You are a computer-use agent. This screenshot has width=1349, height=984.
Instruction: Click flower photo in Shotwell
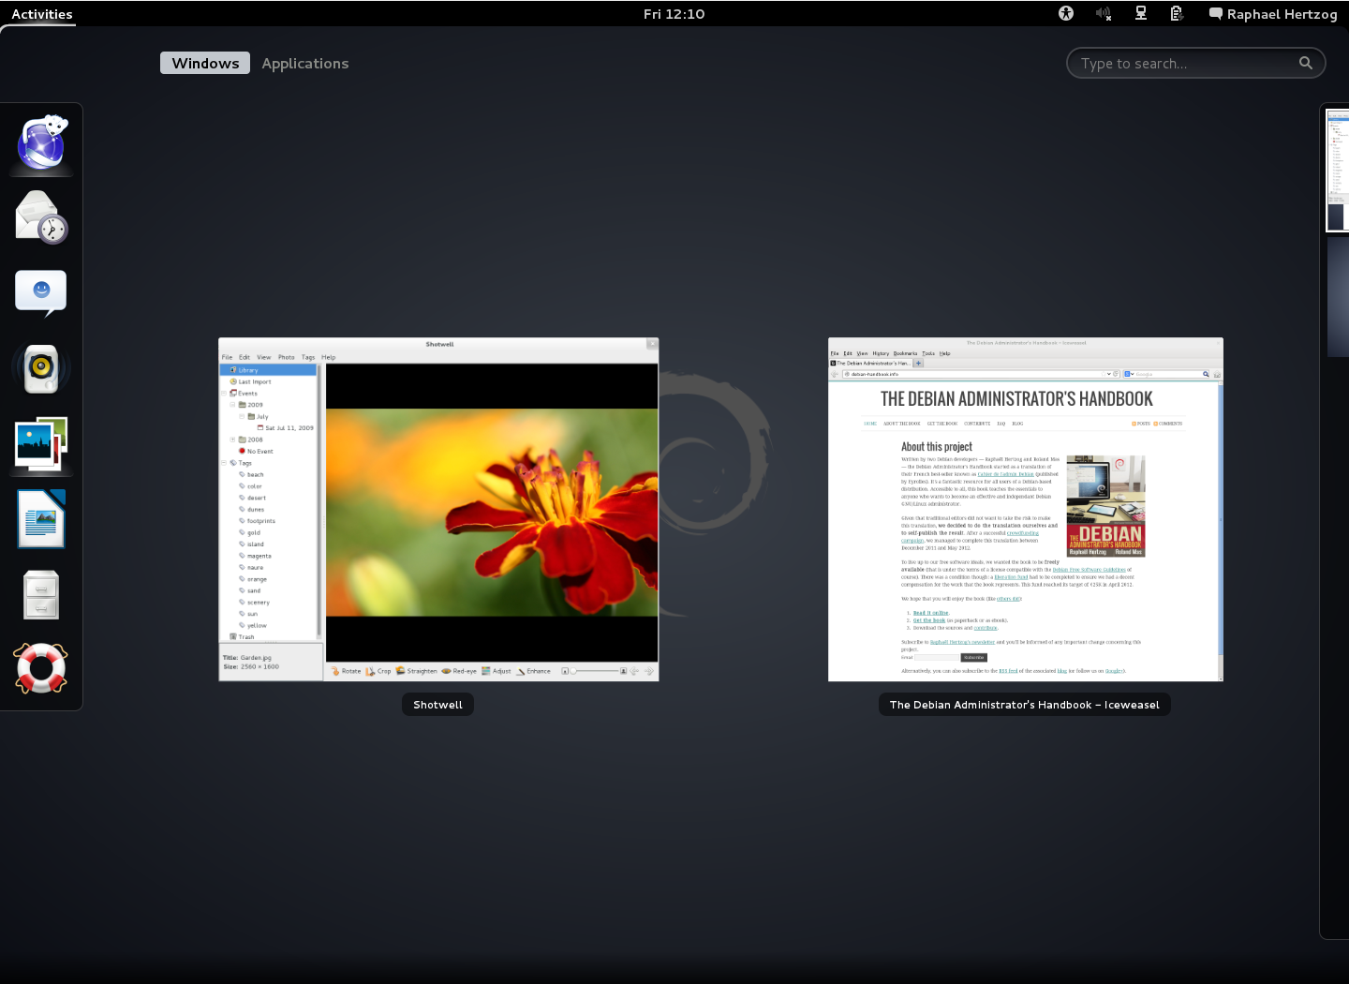click(x=492, y=512)
